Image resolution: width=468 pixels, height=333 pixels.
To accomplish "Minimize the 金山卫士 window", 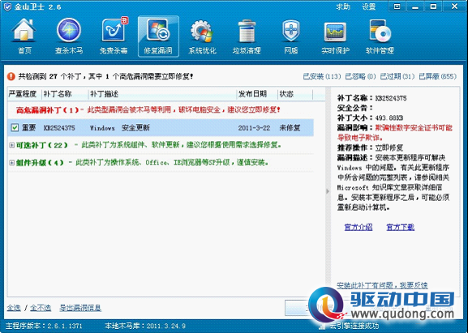I will click(x=414, y=6).
